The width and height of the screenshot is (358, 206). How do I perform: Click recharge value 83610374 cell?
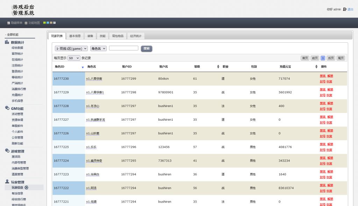click(x=286, y=188)
